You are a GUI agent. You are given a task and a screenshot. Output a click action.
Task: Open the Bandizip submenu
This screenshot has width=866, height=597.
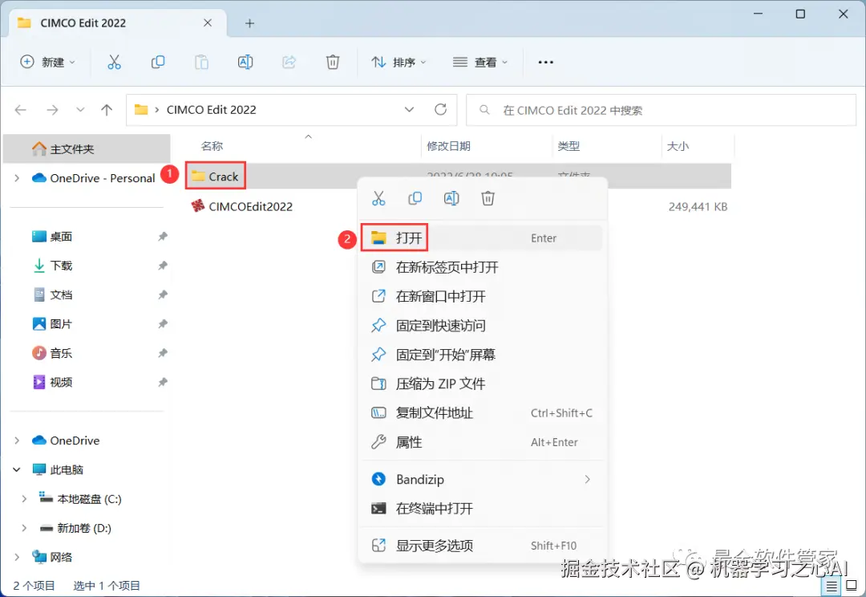click(481, 479)
